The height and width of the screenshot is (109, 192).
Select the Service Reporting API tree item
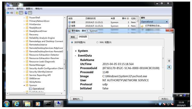[40, 75]
